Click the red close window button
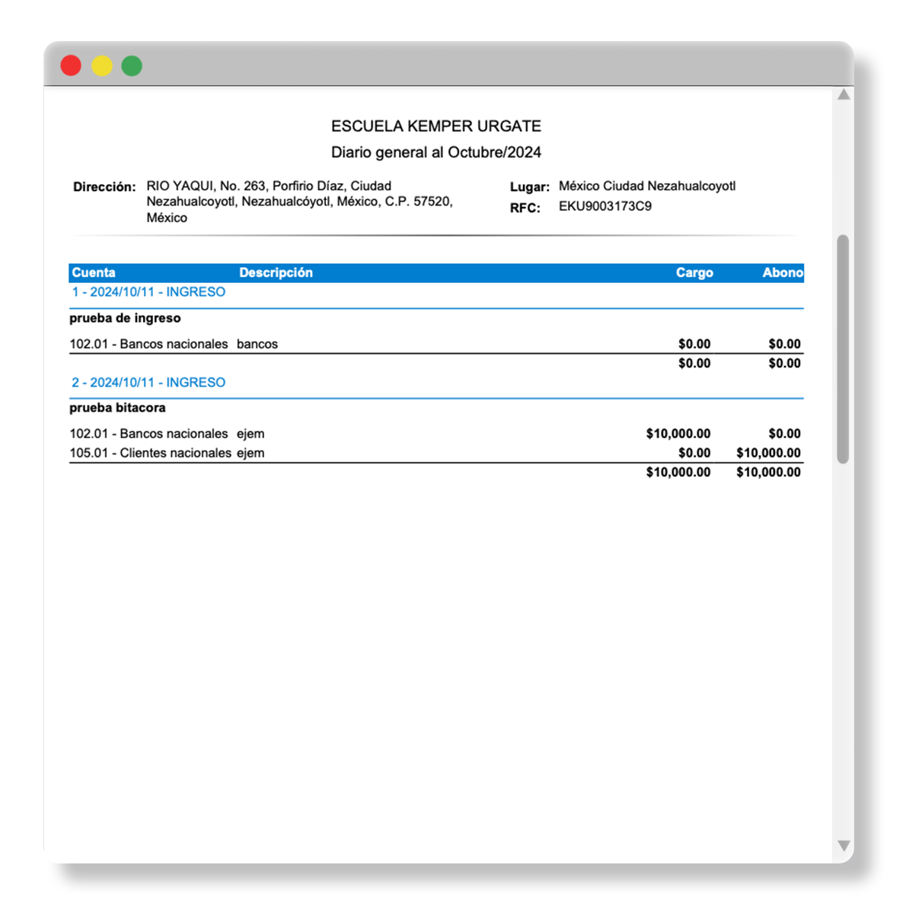906x913 pixels. [x=71, y=66]
